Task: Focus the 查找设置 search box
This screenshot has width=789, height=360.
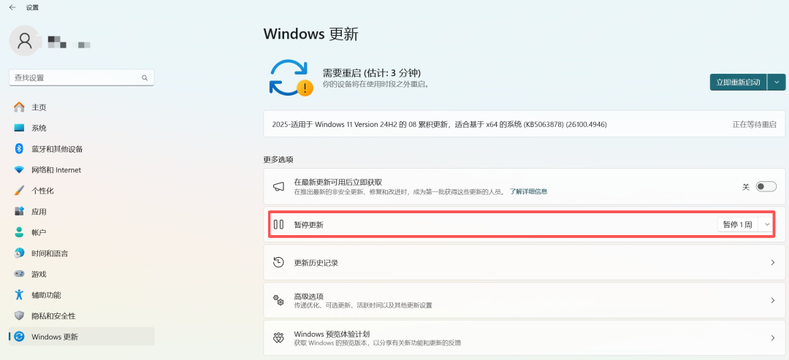Action: point(82,78)
